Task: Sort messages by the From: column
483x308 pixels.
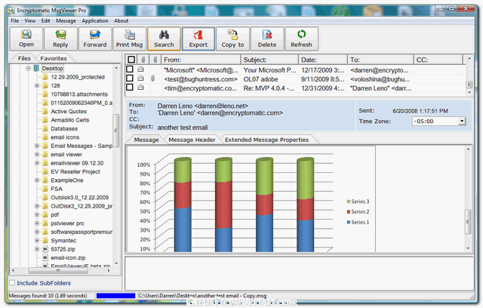Action: pos(201,60)
